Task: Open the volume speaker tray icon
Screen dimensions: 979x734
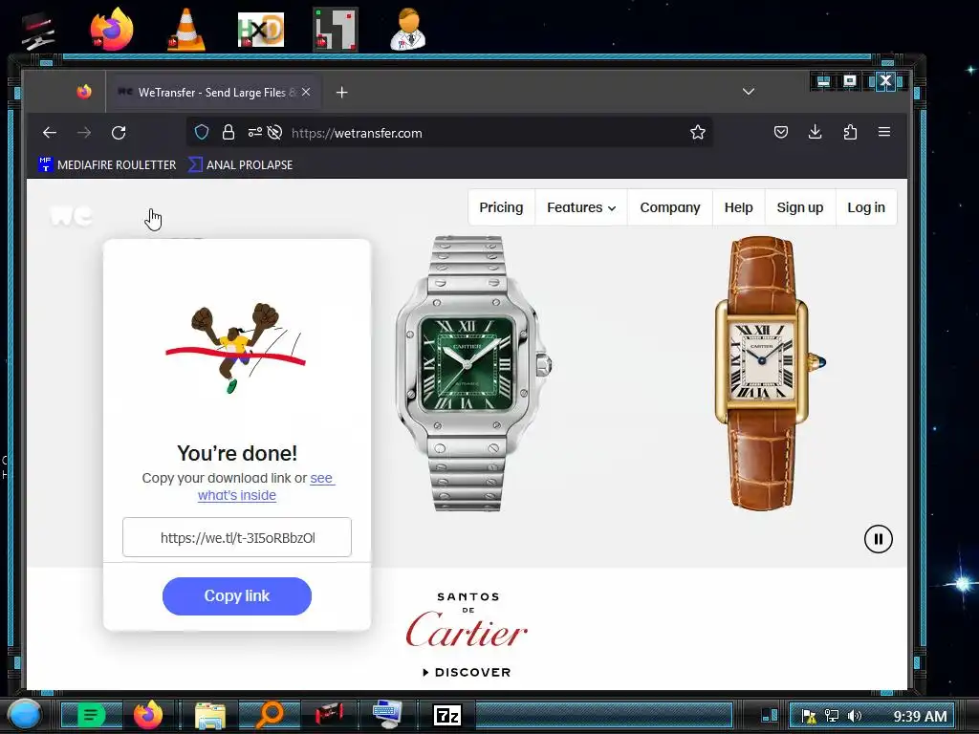Action: coord(855,716)
